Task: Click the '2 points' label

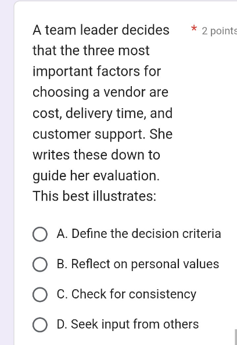Action: 219,31
